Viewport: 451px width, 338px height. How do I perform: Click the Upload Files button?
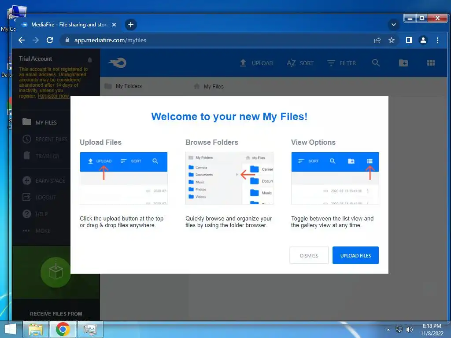coord(355,255)
